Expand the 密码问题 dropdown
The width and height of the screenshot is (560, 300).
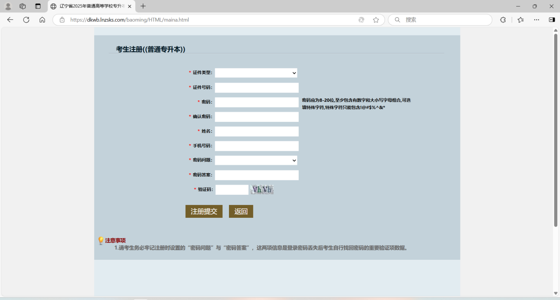pos(256,160)
